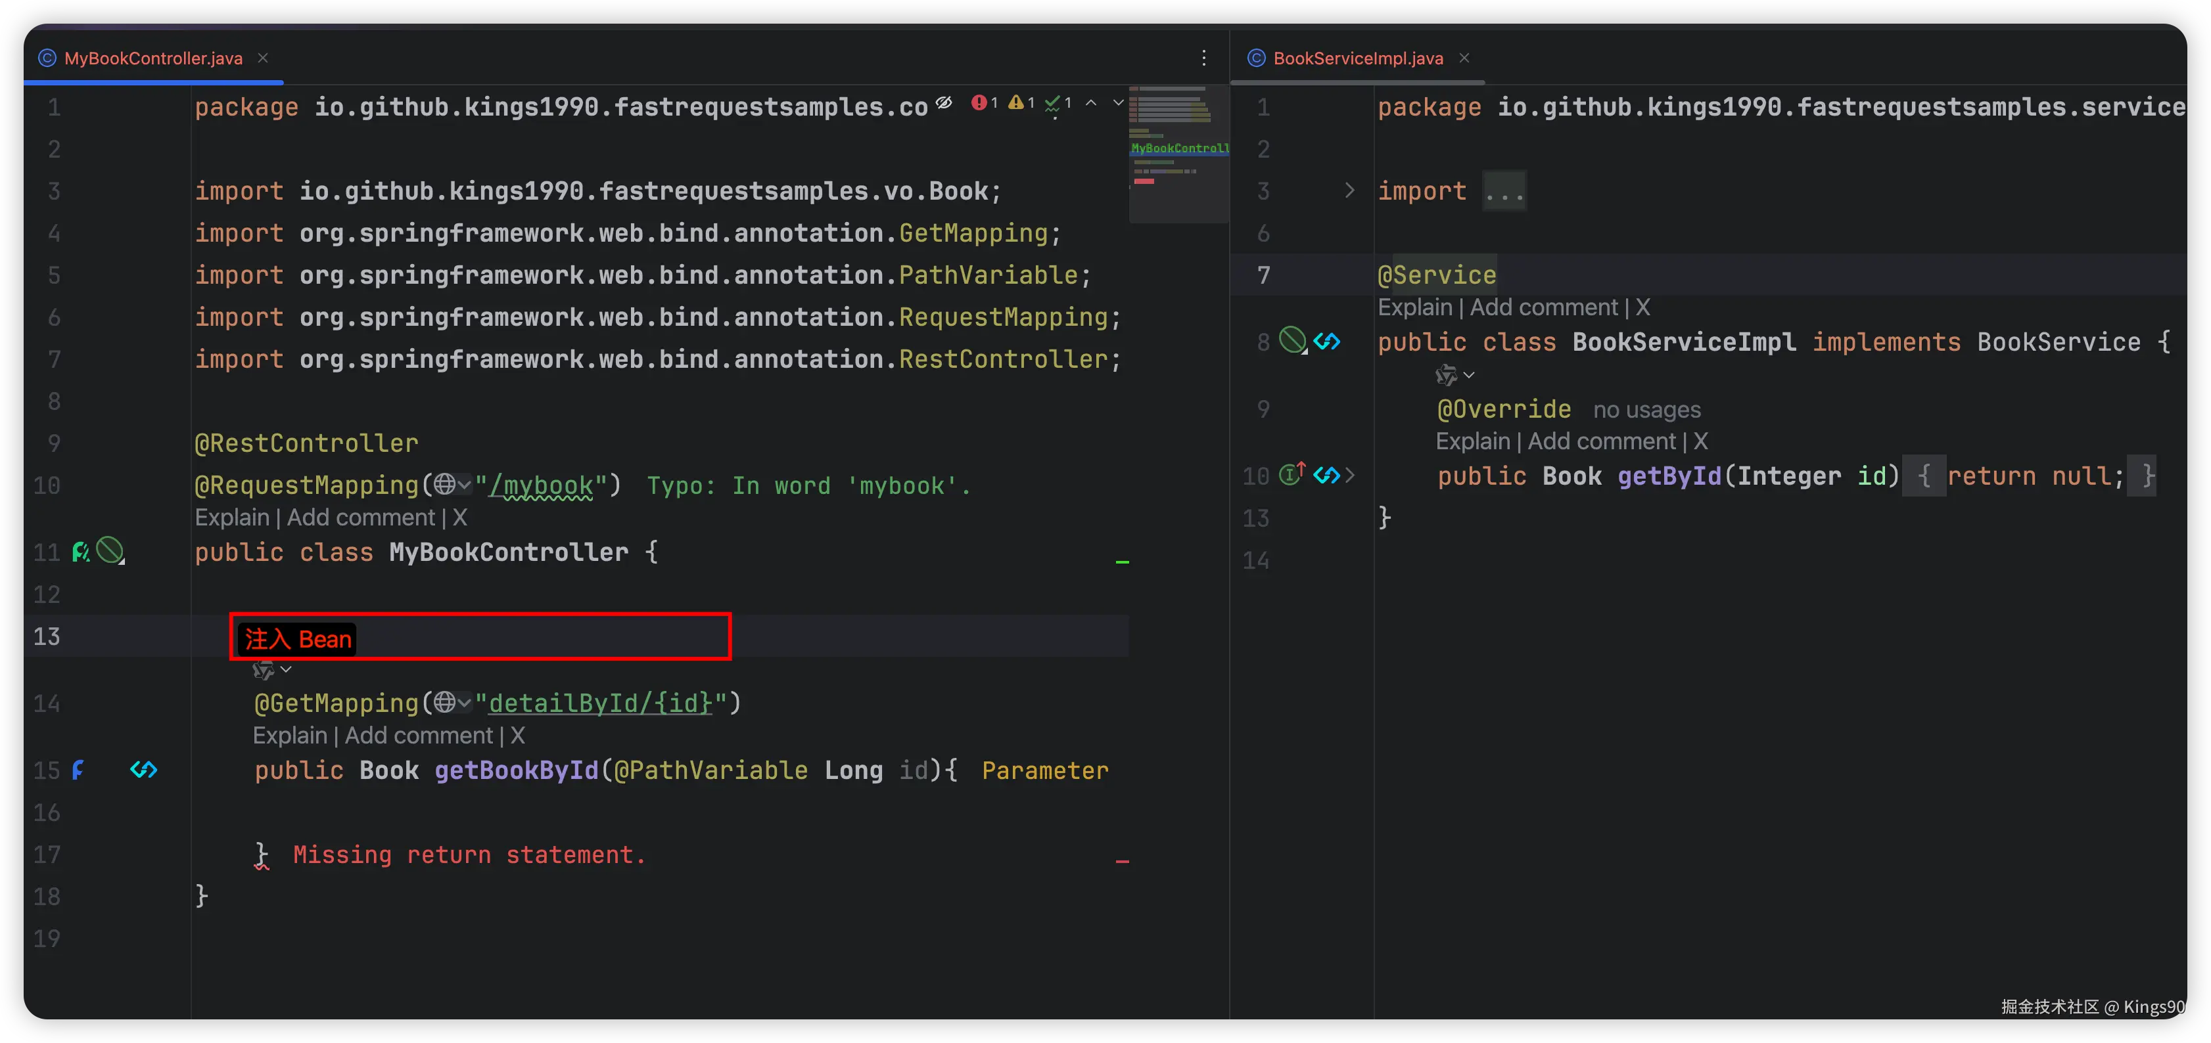Click Spring bean gutter icon on line 11
The width and height of the screenshot is (2211, 1043).
coord(81,552)
